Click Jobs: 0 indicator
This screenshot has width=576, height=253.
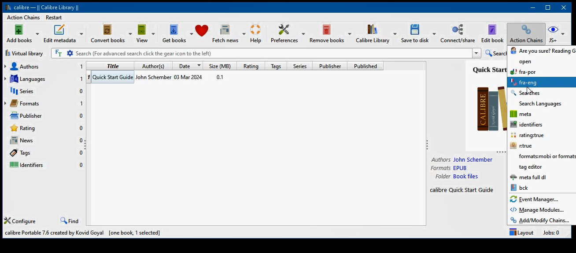(x=551, y=233)
